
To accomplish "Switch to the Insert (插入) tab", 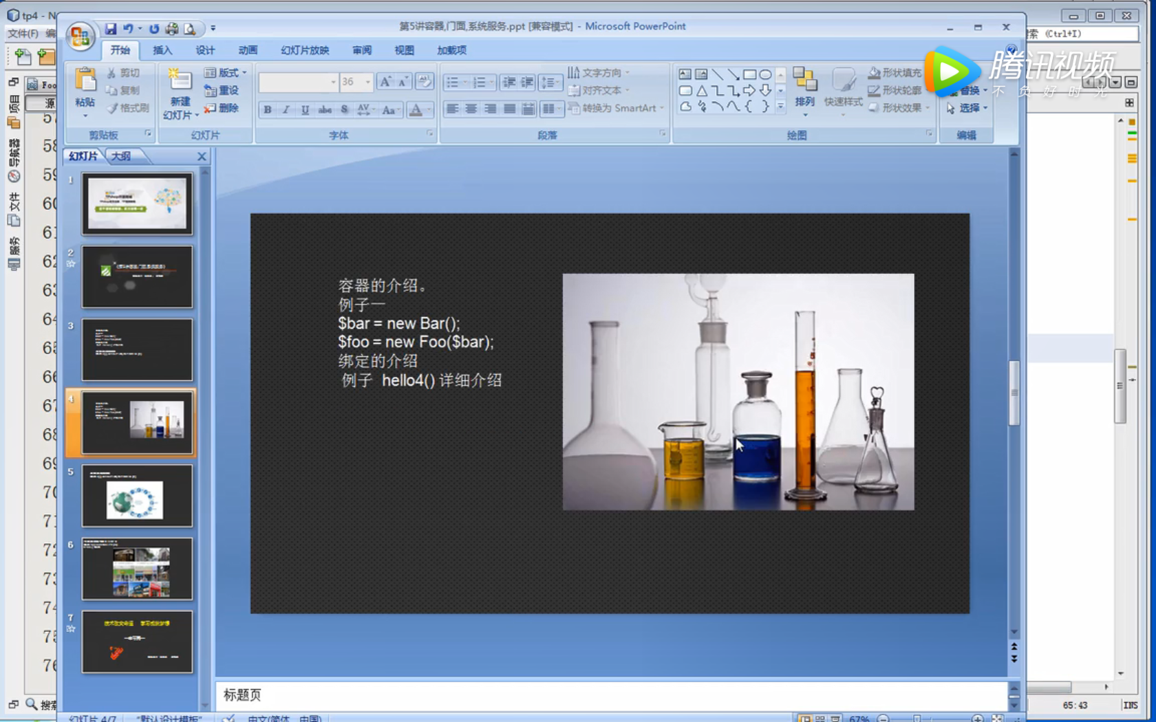I will click(162, 50).
